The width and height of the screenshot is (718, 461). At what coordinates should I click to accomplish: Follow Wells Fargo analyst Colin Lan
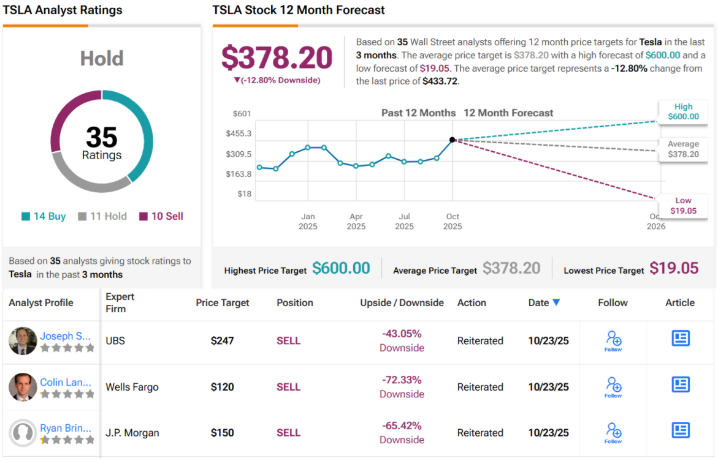[x=613, y=386]
